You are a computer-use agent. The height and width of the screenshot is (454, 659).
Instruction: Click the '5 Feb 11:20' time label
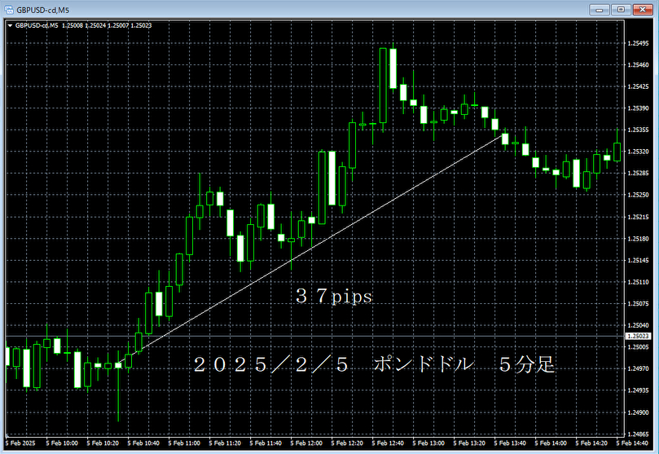(x=225, y=443)
